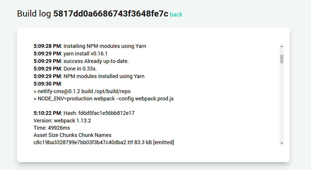Click the empty 5:09:30 PM timestamp line
311x170 pixels.
pos(47,84)
